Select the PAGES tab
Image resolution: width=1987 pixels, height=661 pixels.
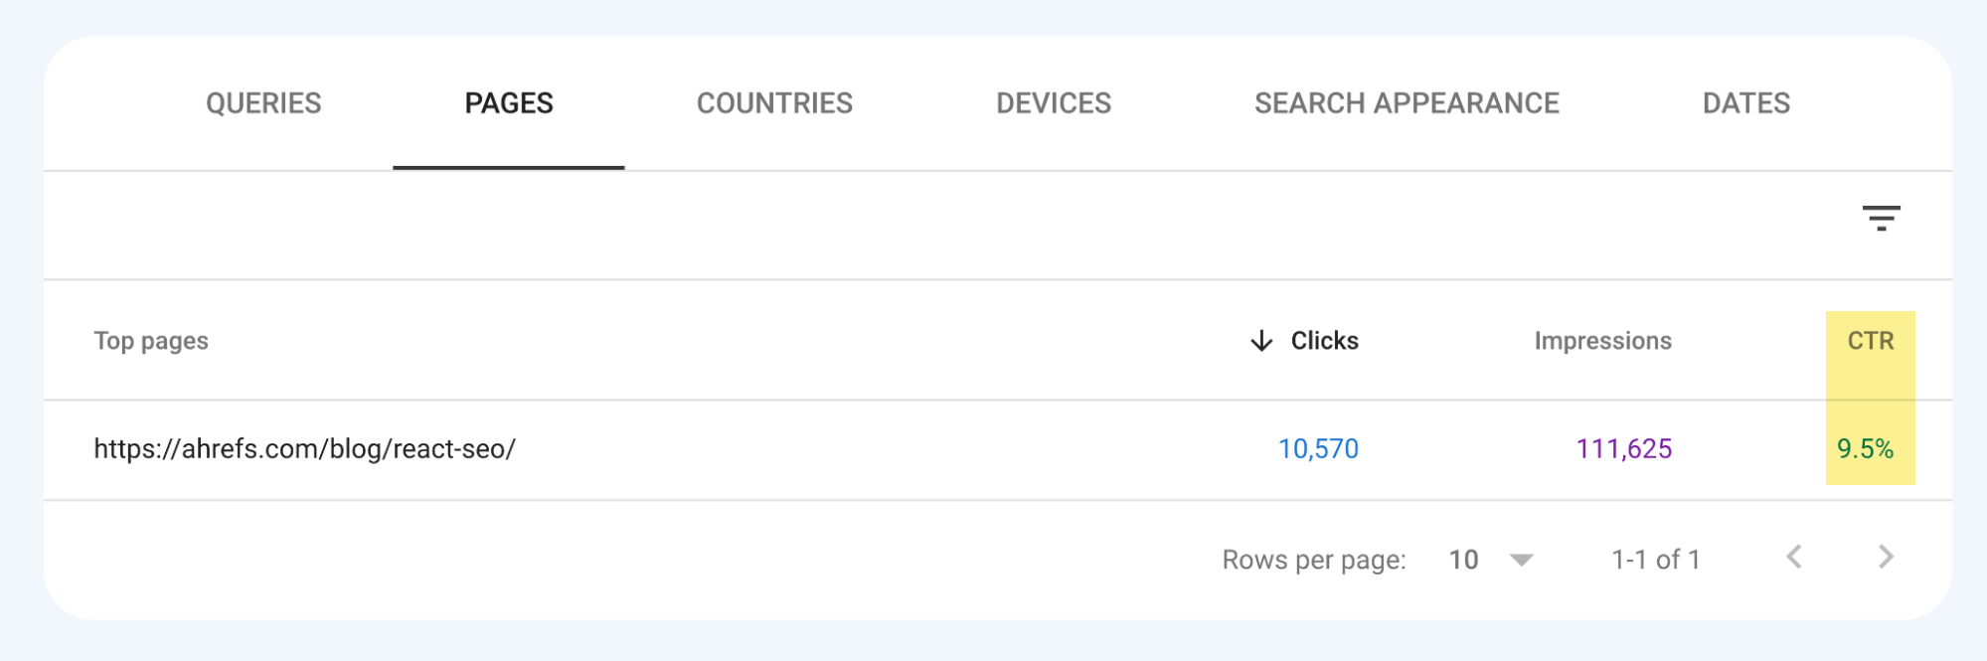pos(509,102)
